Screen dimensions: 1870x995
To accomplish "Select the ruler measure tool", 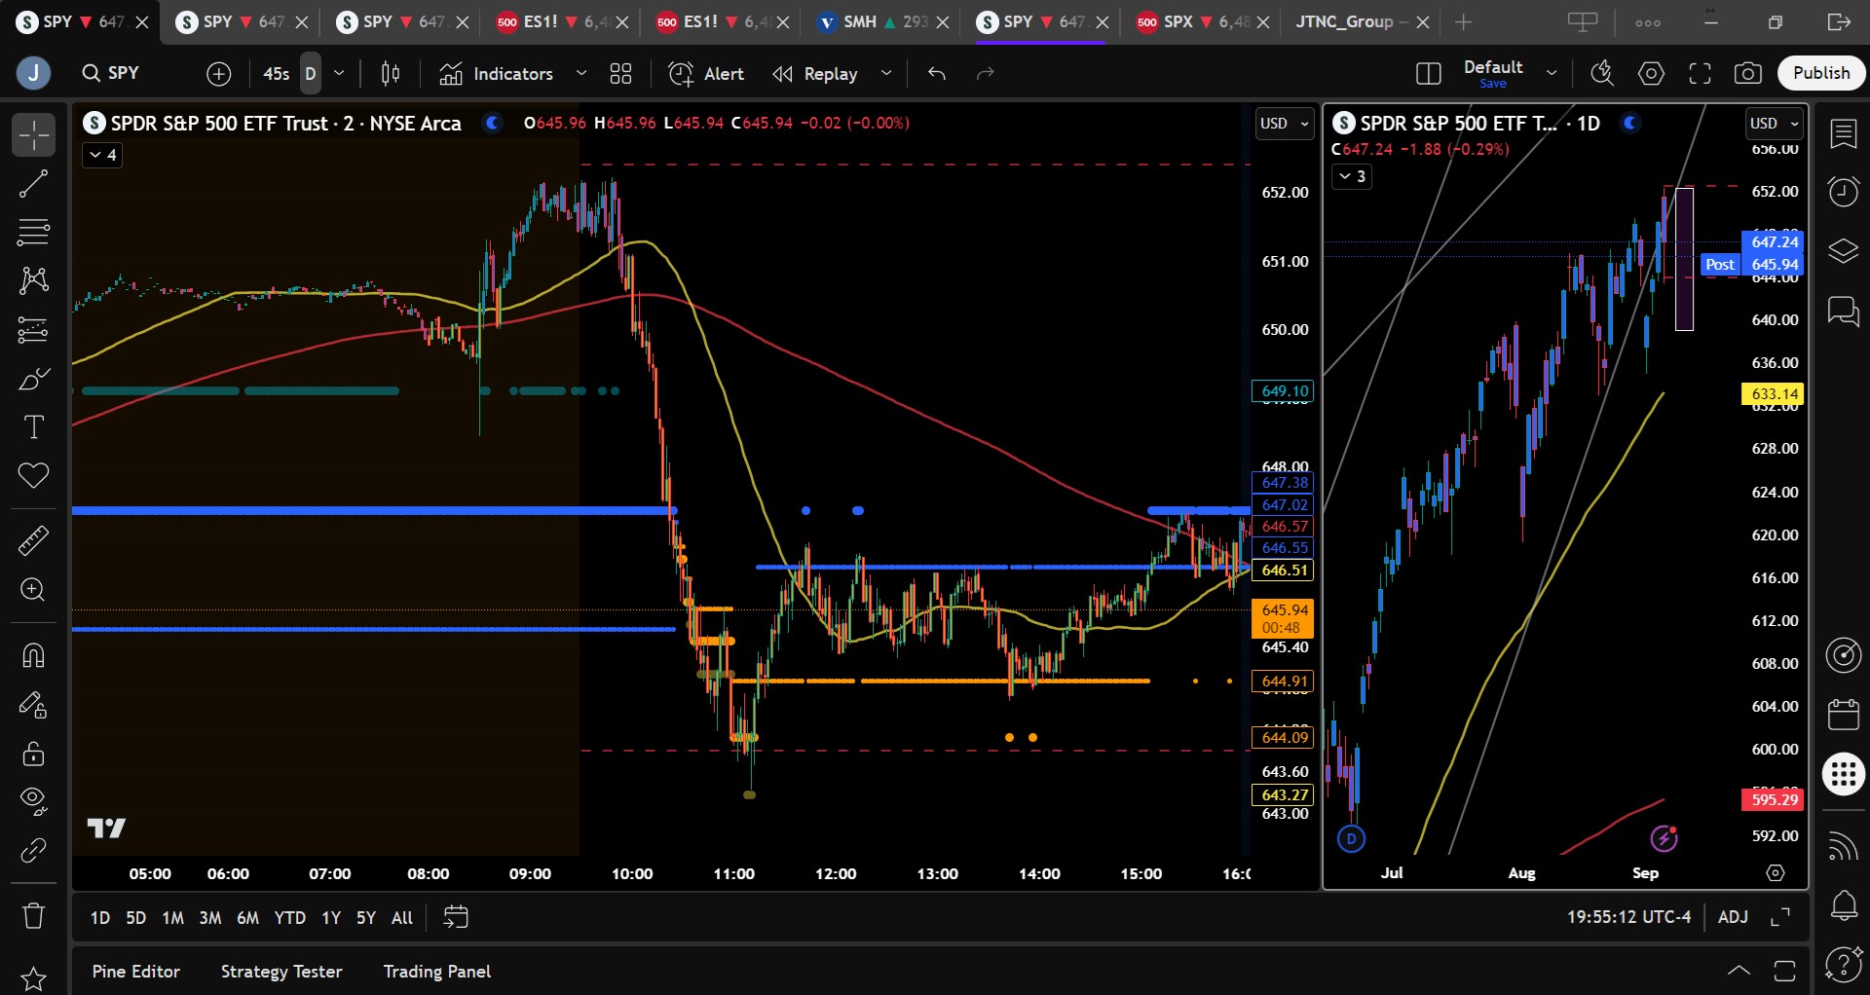I will tap(33, 540).
